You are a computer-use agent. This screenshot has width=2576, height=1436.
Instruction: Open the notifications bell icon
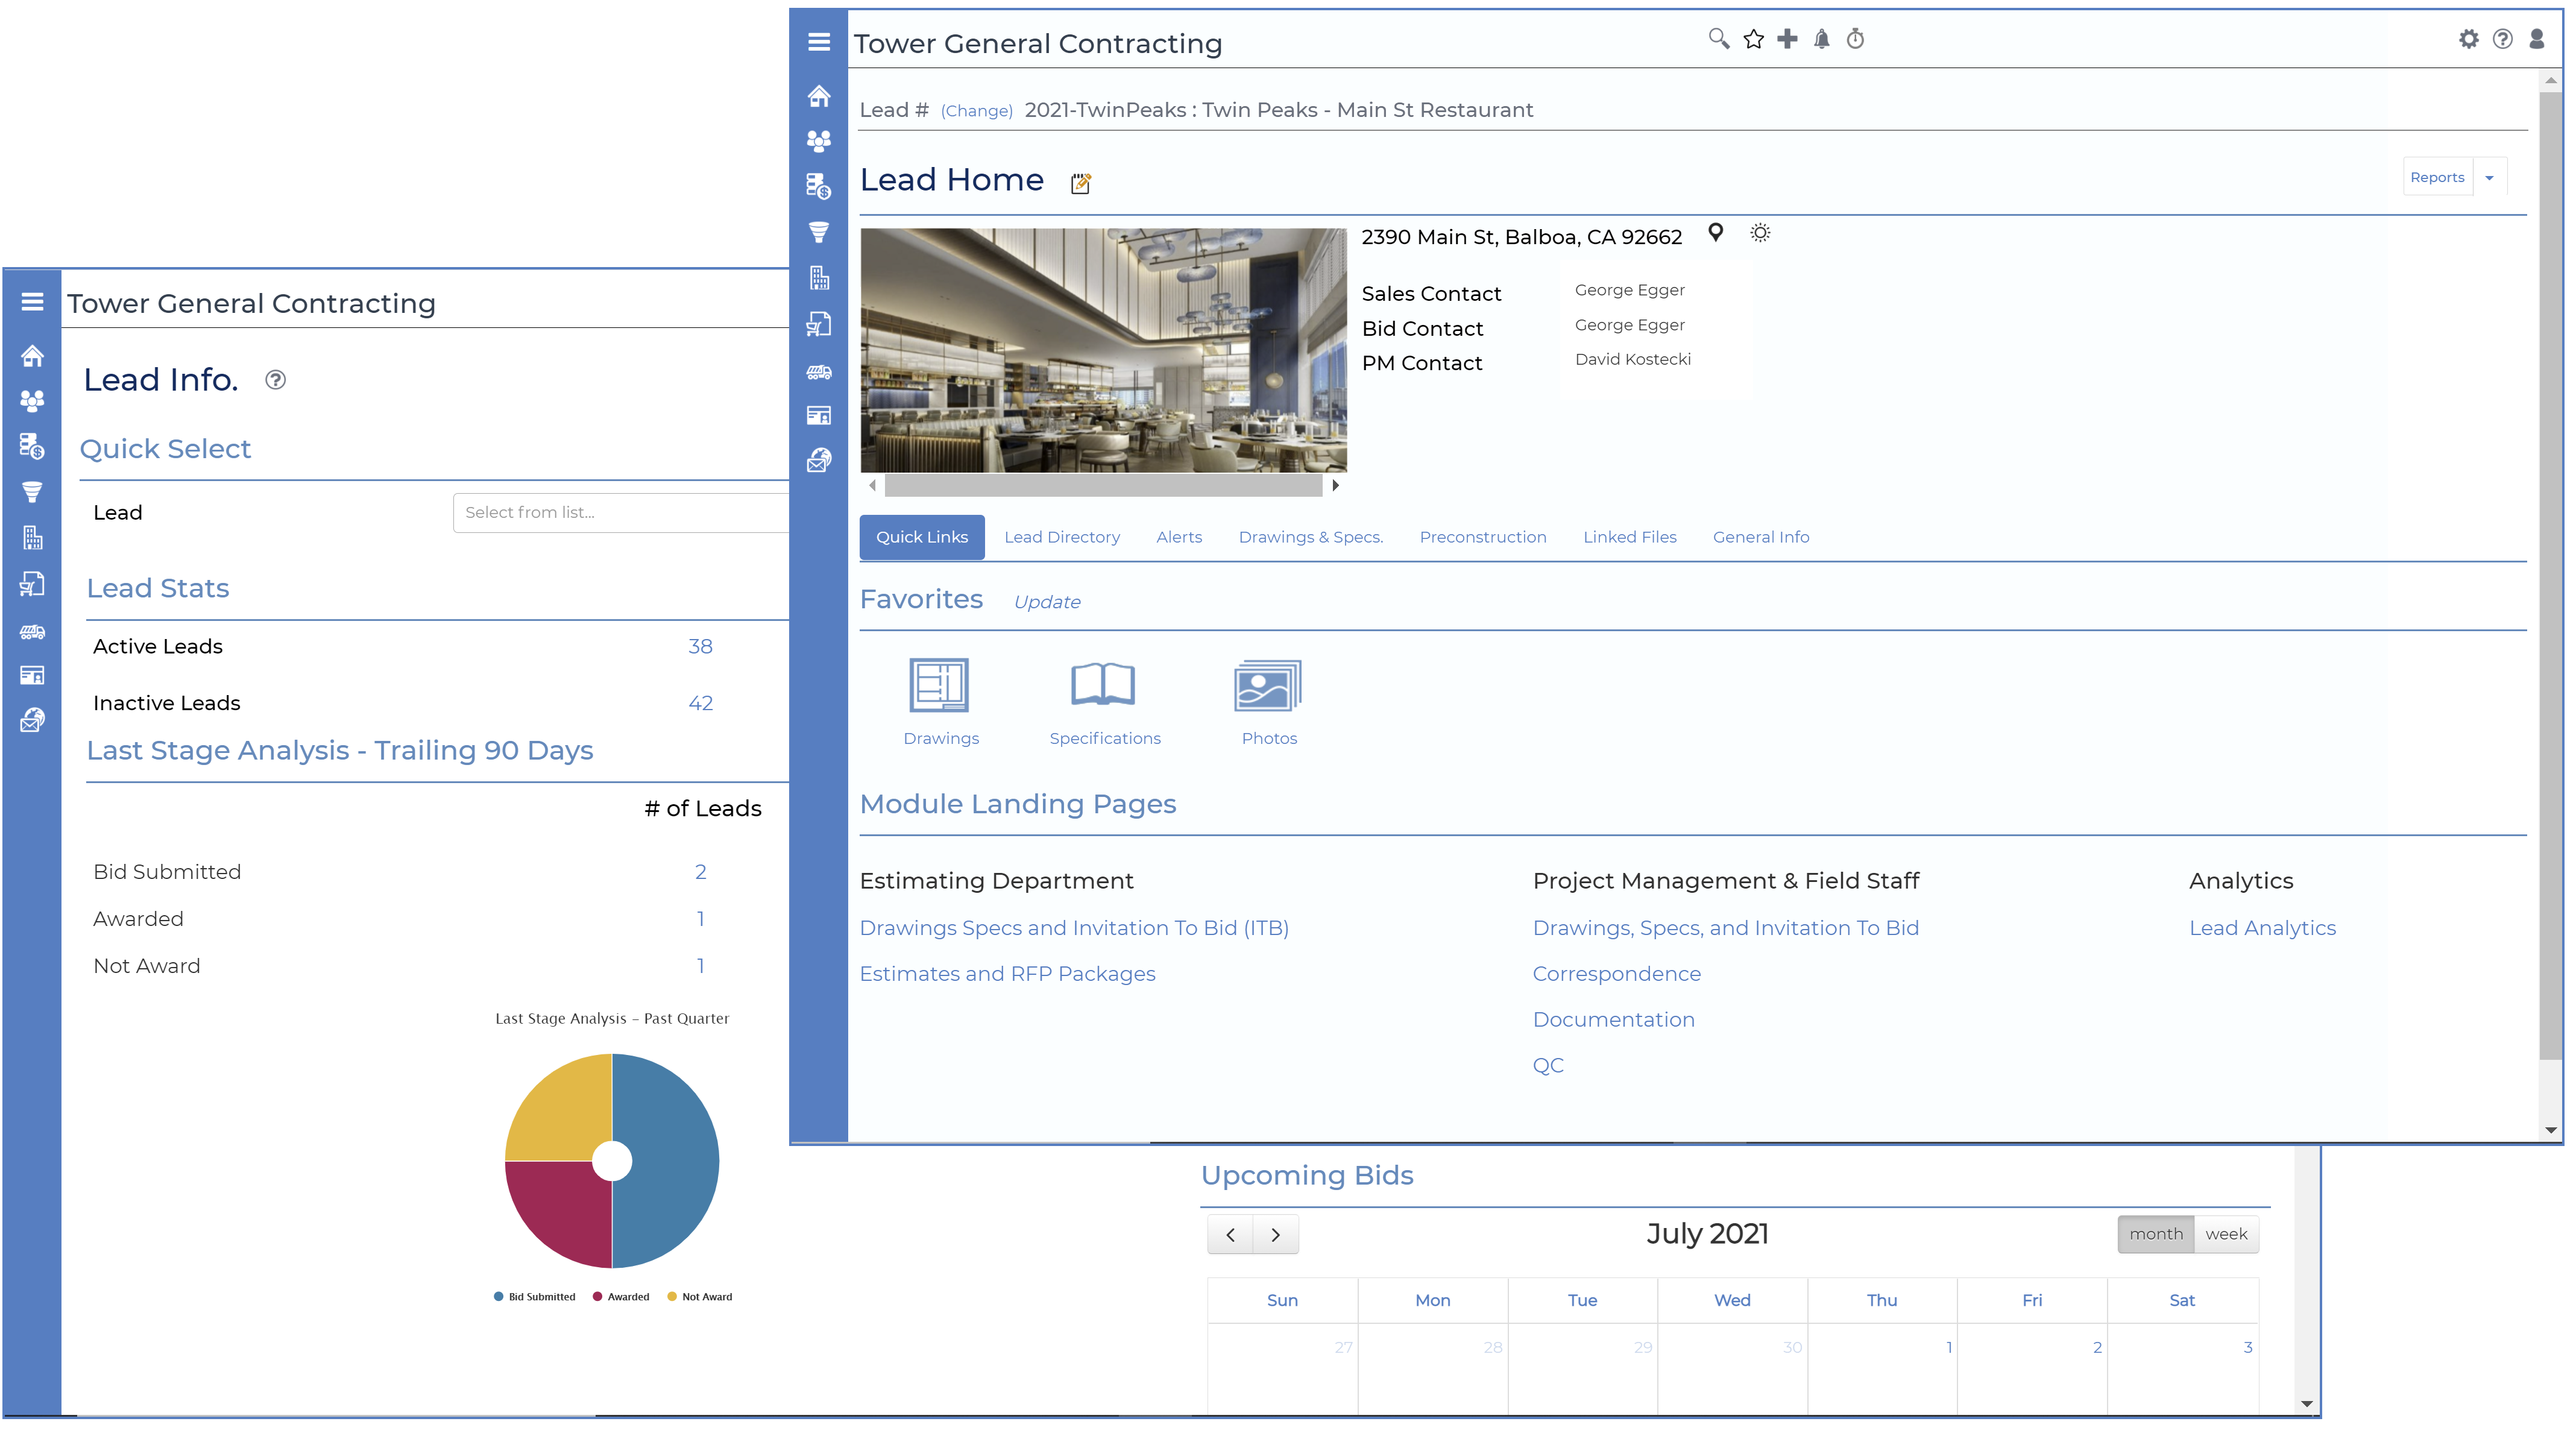pos(1822,39)
